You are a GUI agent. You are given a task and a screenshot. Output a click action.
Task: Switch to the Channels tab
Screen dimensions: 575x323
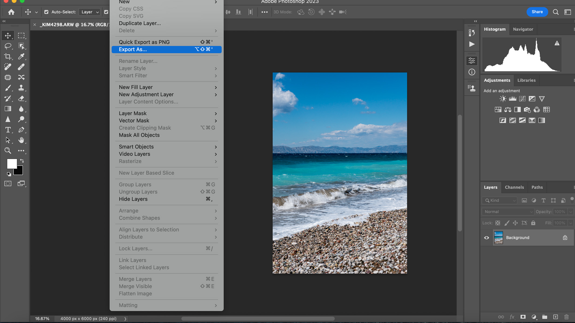(514, 187)
